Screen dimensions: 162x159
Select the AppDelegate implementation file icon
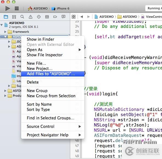[14, 57]
